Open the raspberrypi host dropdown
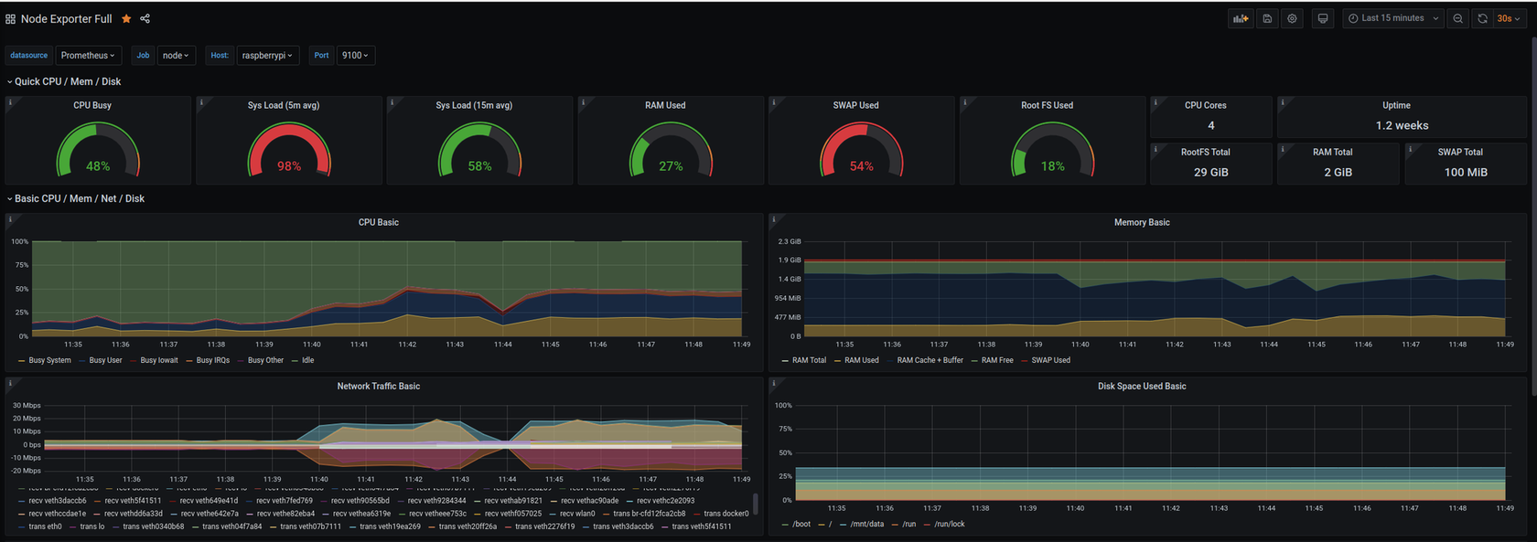 [x=267, y=55]
